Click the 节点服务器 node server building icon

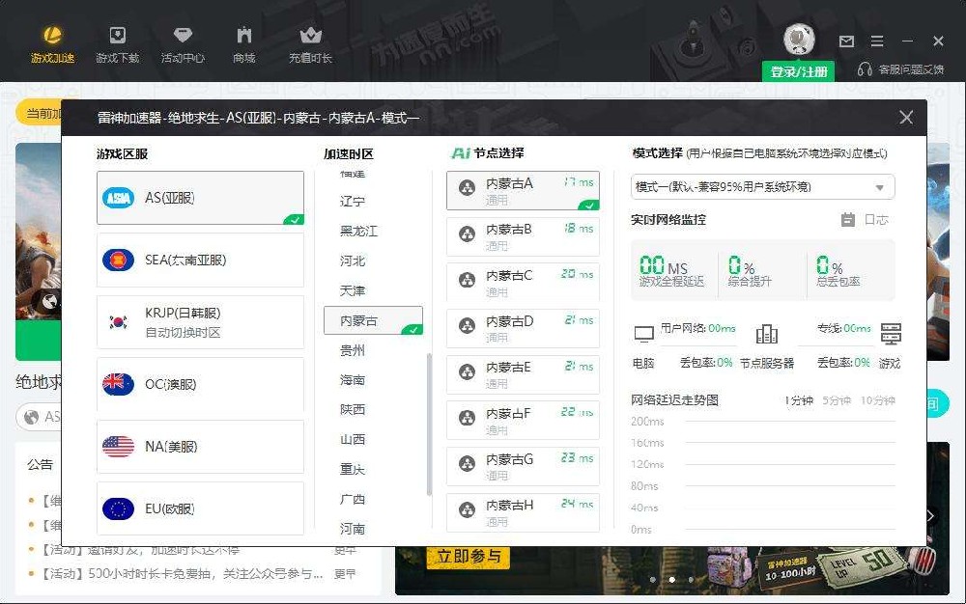click(766, 334)
